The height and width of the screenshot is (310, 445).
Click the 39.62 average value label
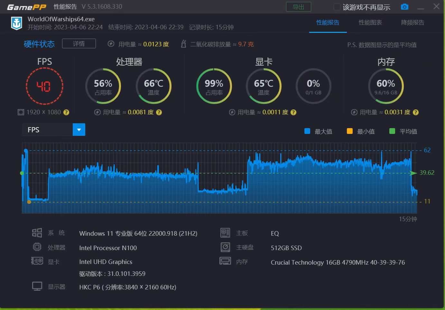[427, 173]
